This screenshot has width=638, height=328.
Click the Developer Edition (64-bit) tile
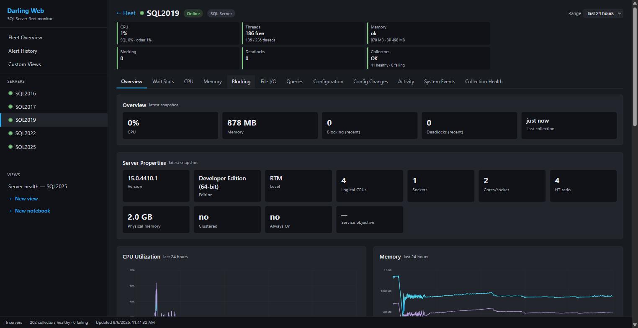click(227, 186)
